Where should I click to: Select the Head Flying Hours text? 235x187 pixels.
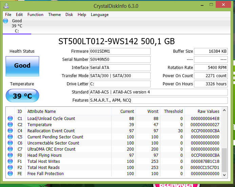point(44,155)
